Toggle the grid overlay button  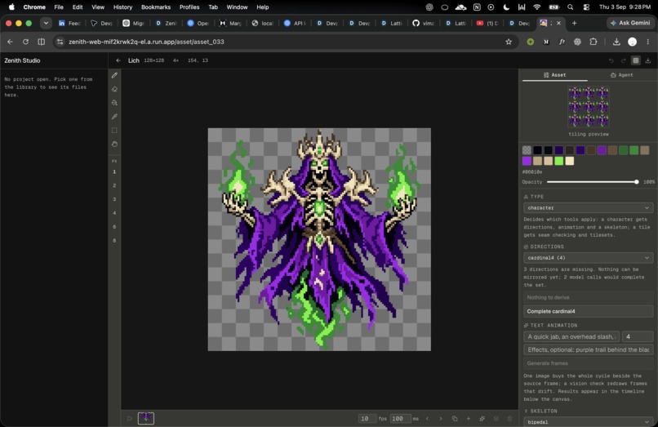pos(636,60)
